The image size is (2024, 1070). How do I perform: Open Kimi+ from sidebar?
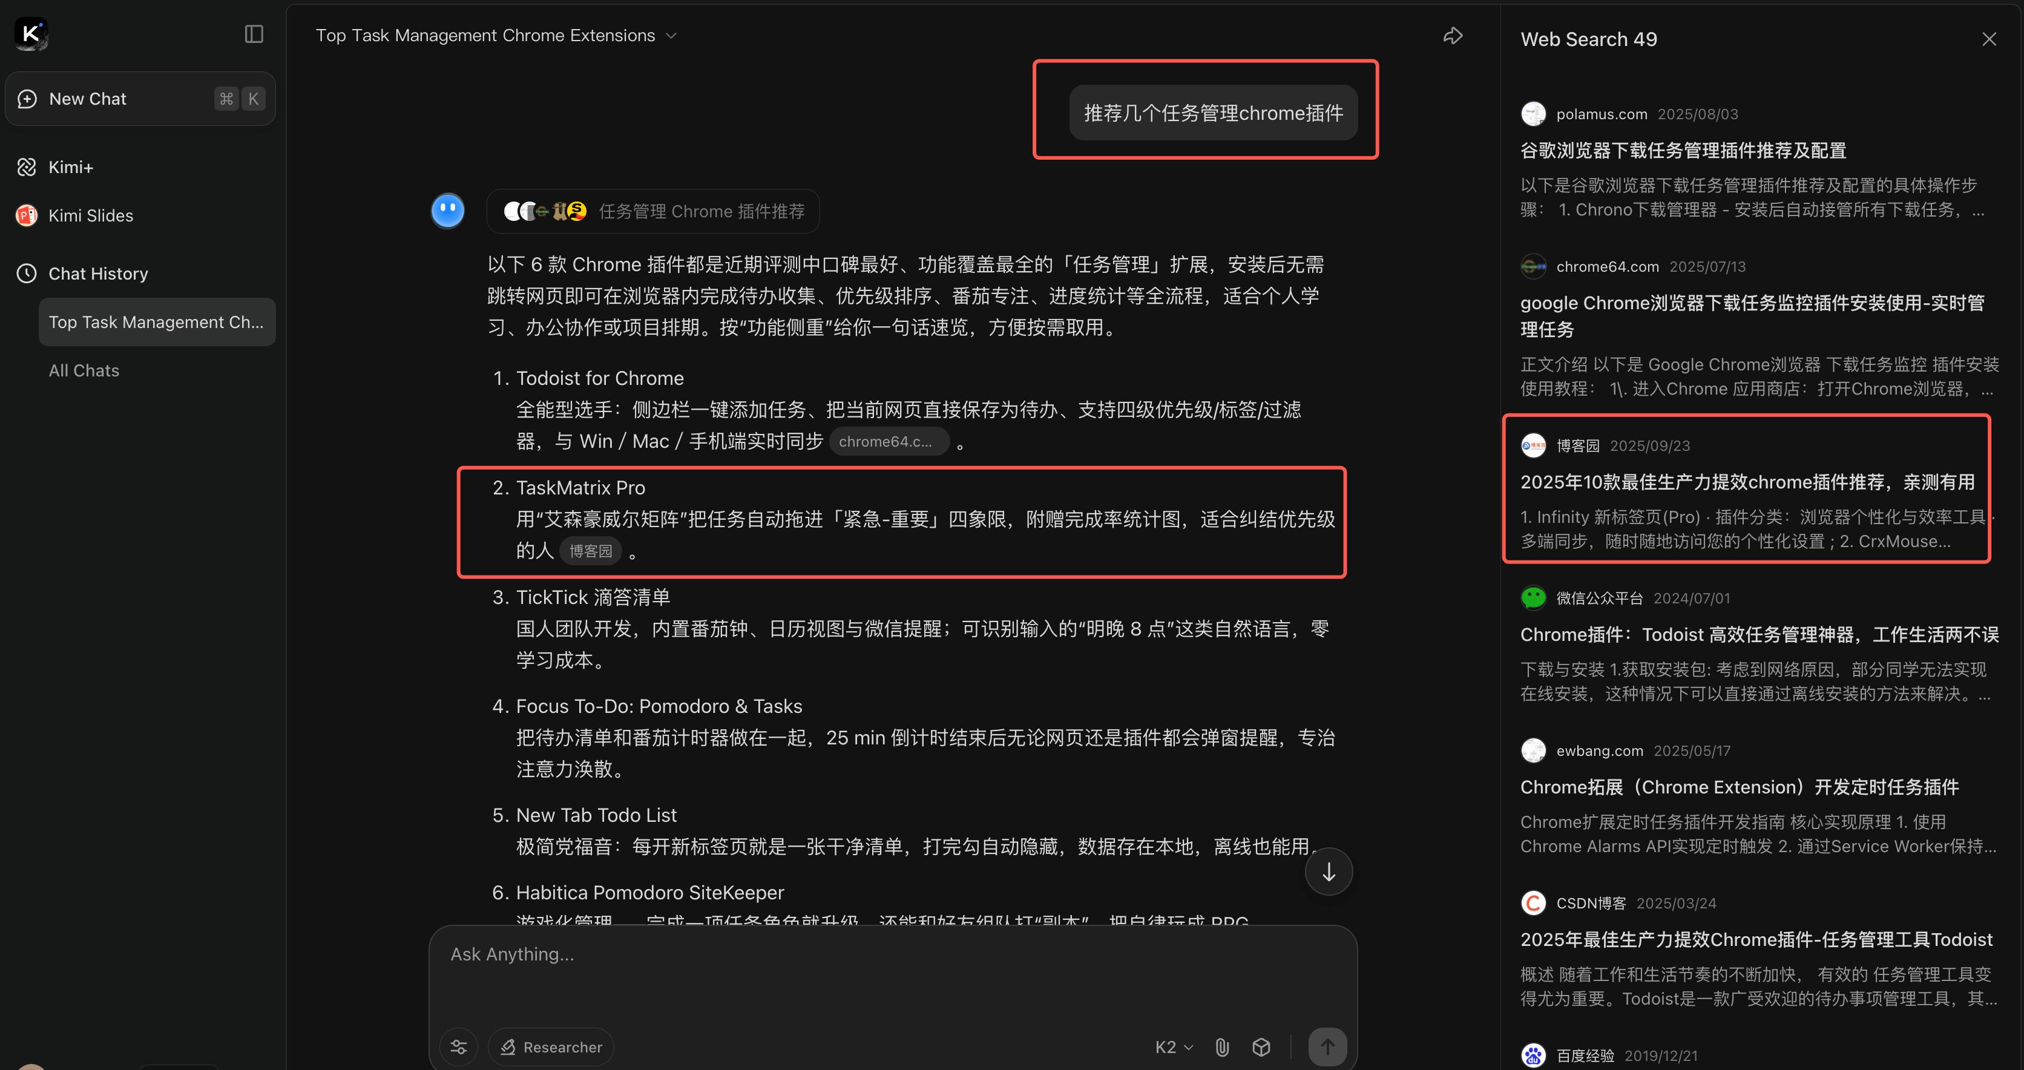[71, 167]
